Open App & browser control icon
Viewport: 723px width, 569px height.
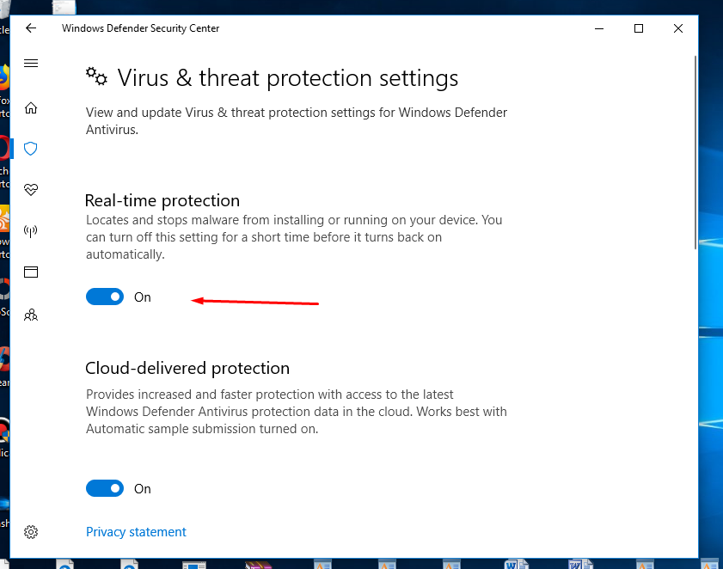click(x=31, y=272)
